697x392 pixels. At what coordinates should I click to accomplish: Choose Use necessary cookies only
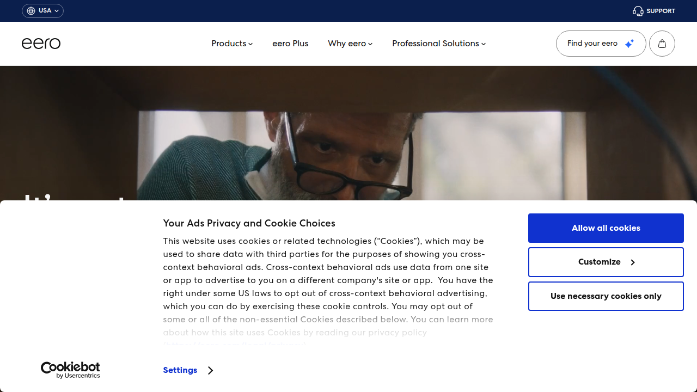606,296
